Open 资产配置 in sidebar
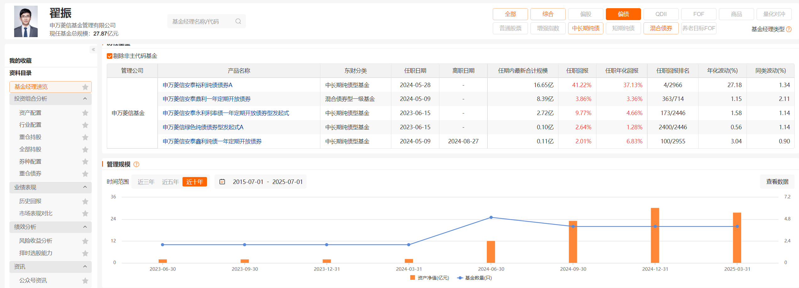 coord(30,113)
